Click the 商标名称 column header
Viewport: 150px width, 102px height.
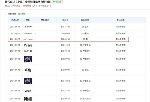point(45,20)
